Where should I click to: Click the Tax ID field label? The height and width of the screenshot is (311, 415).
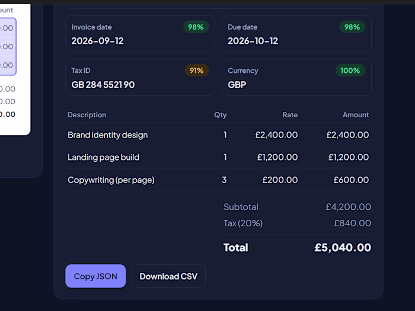pos(81,71)
